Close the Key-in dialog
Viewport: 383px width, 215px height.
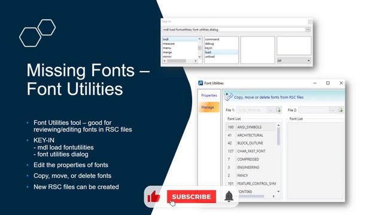pyautogui.click(x=310, y=21)
